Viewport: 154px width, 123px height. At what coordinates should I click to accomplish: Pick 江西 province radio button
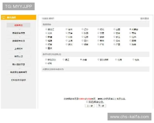coord(130,37)
